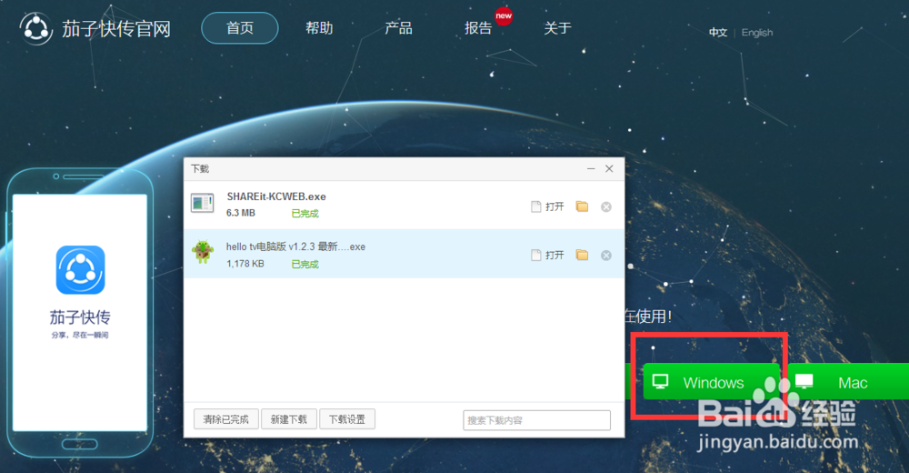Screen dimensions: 909x473
Task: Select the hello tv电脑版 v1.2.3 file name
Action: click(x=295, y=247)
